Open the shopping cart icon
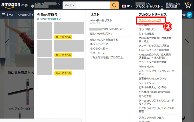 187,5
